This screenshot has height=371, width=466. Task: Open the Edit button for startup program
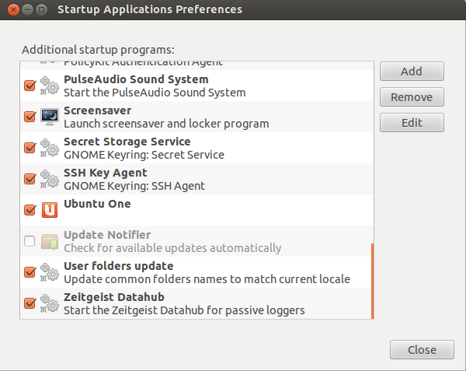(412, 123)
